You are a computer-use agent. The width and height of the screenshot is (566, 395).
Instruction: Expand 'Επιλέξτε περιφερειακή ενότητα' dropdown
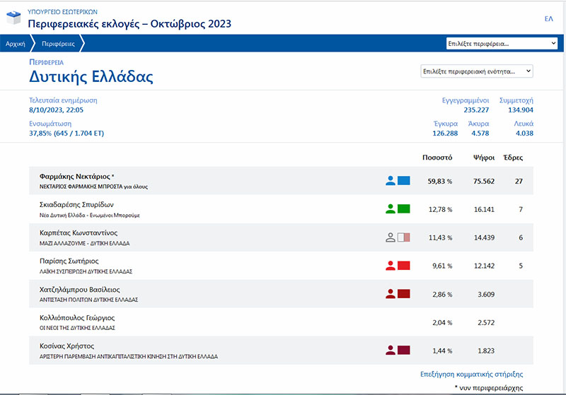click(476, 71)
